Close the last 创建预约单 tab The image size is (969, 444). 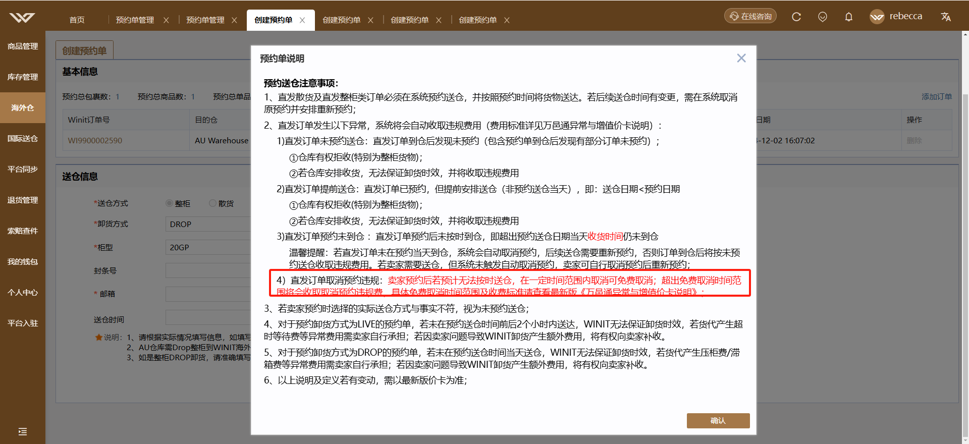pyautogui.click(x=507, y=20)
